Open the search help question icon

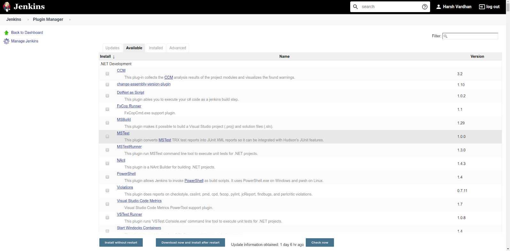click(425, 7)
